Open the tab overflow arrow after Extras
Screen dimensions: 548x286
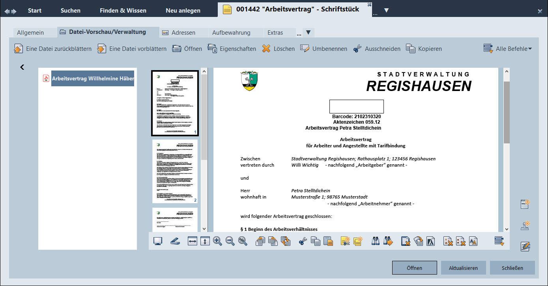click(x=309, y=32)
